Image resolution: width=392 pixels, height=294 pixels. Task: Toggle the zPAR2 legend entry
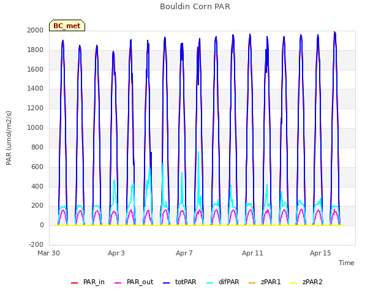[306, 282]
